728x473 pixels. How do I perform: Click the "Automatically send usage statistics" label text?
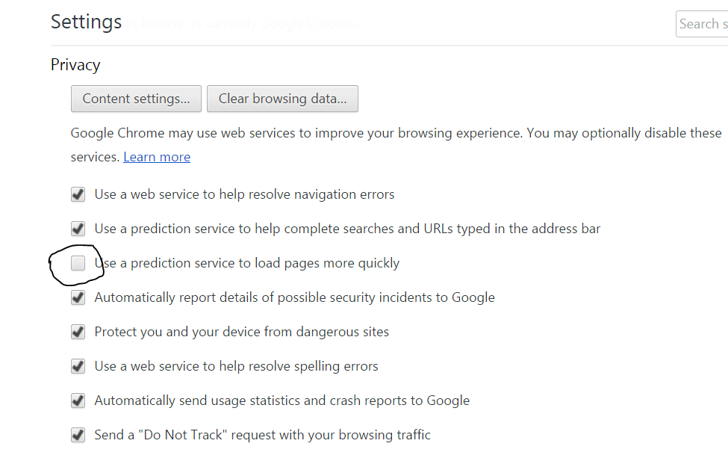[281, 401]
